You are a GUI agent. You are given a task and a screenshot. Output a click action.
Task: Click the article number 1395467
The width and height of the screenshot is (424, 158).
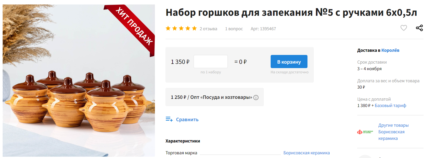coord(263,29)
